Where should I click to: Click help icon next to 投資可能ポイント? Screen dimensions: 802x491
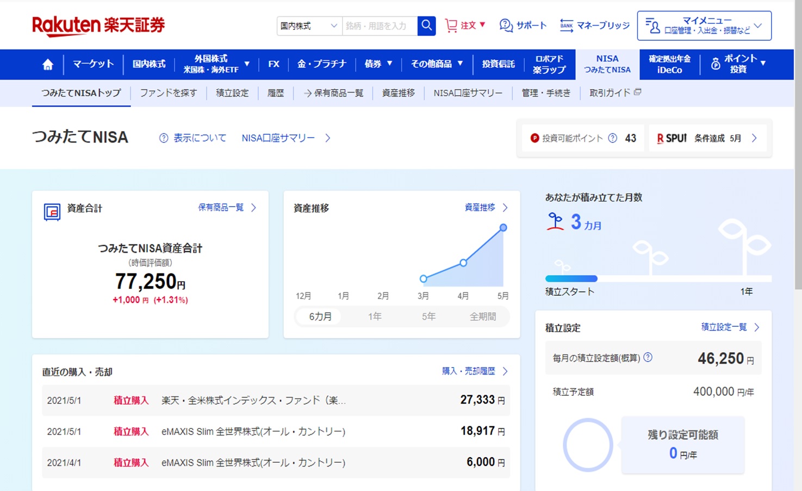(x=613, y=138)
